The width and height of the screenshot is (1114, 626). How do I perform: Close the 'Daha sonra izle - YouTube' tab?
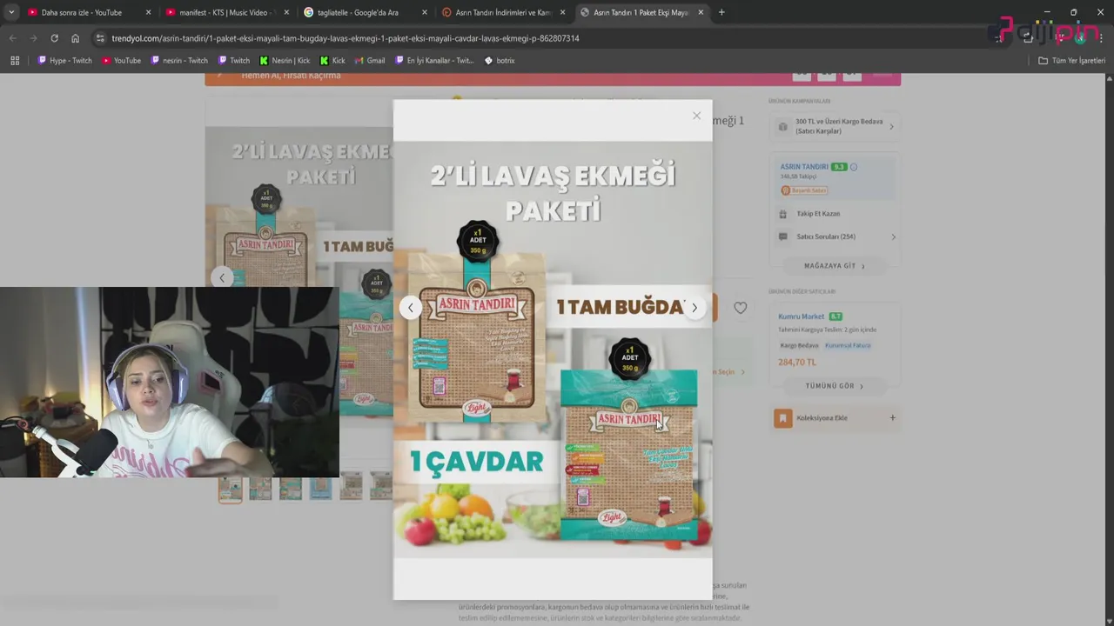(148, 12)
